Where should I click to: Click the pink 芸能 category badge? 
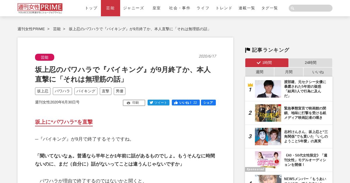point(45,57)
